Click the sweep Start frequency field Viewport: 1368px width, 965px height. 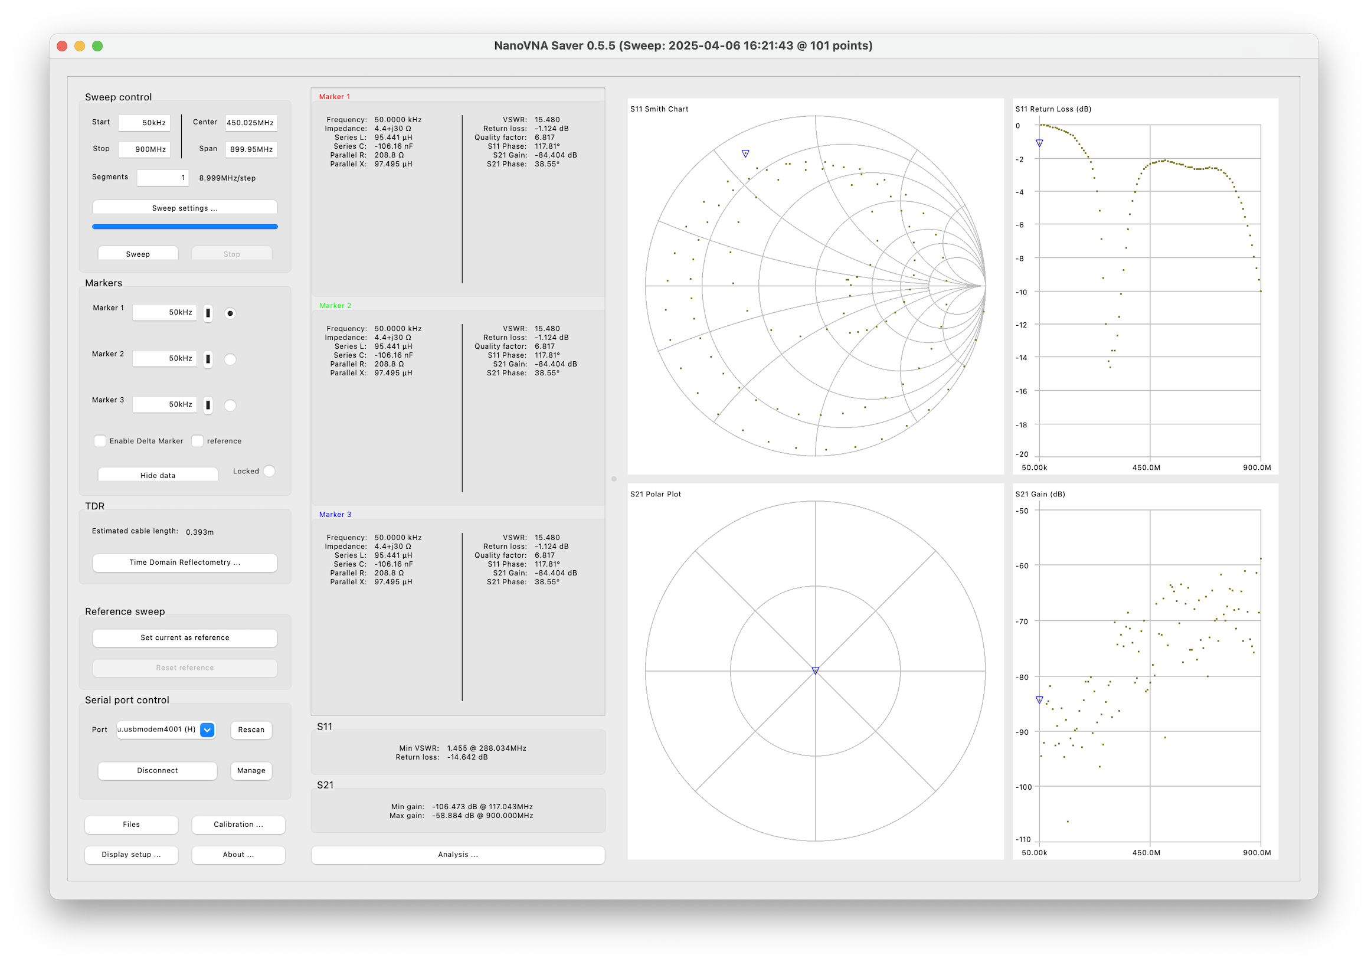pyautogui.click(x=144, y=123)
